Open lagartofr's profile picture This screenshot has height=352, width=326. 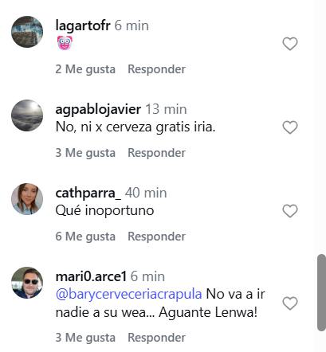pyautogui.click(x=27, y=32)
